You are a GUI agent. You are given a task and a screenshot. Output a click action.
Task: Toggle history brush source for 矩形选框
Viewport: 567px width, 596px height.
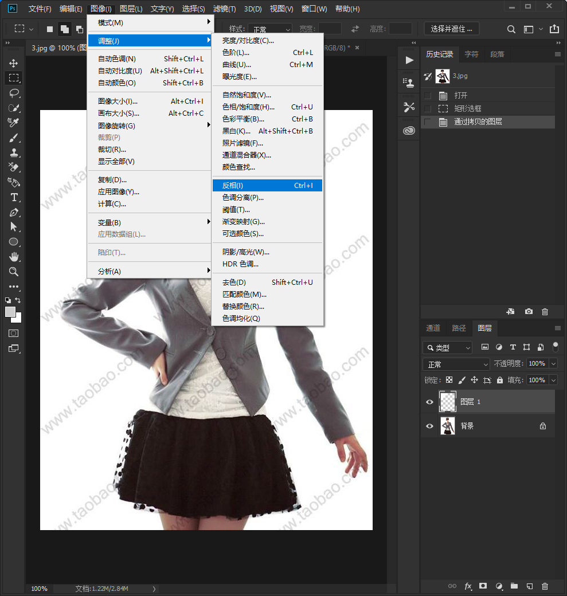point(428,109)
